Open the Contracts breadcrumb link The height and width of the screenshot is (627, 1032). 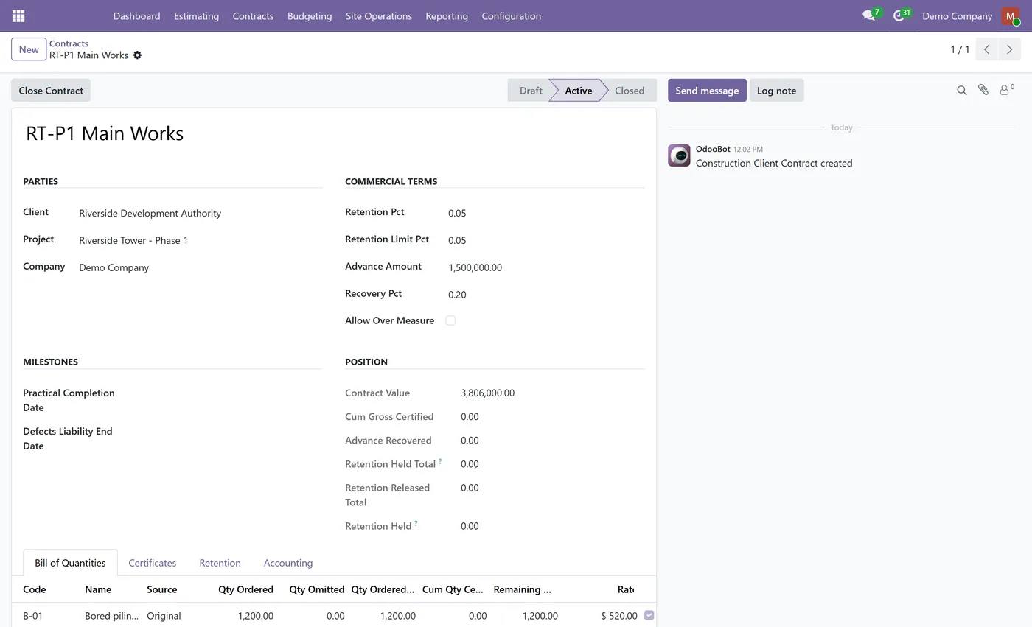pyautogui.click(x=69, y=43)
